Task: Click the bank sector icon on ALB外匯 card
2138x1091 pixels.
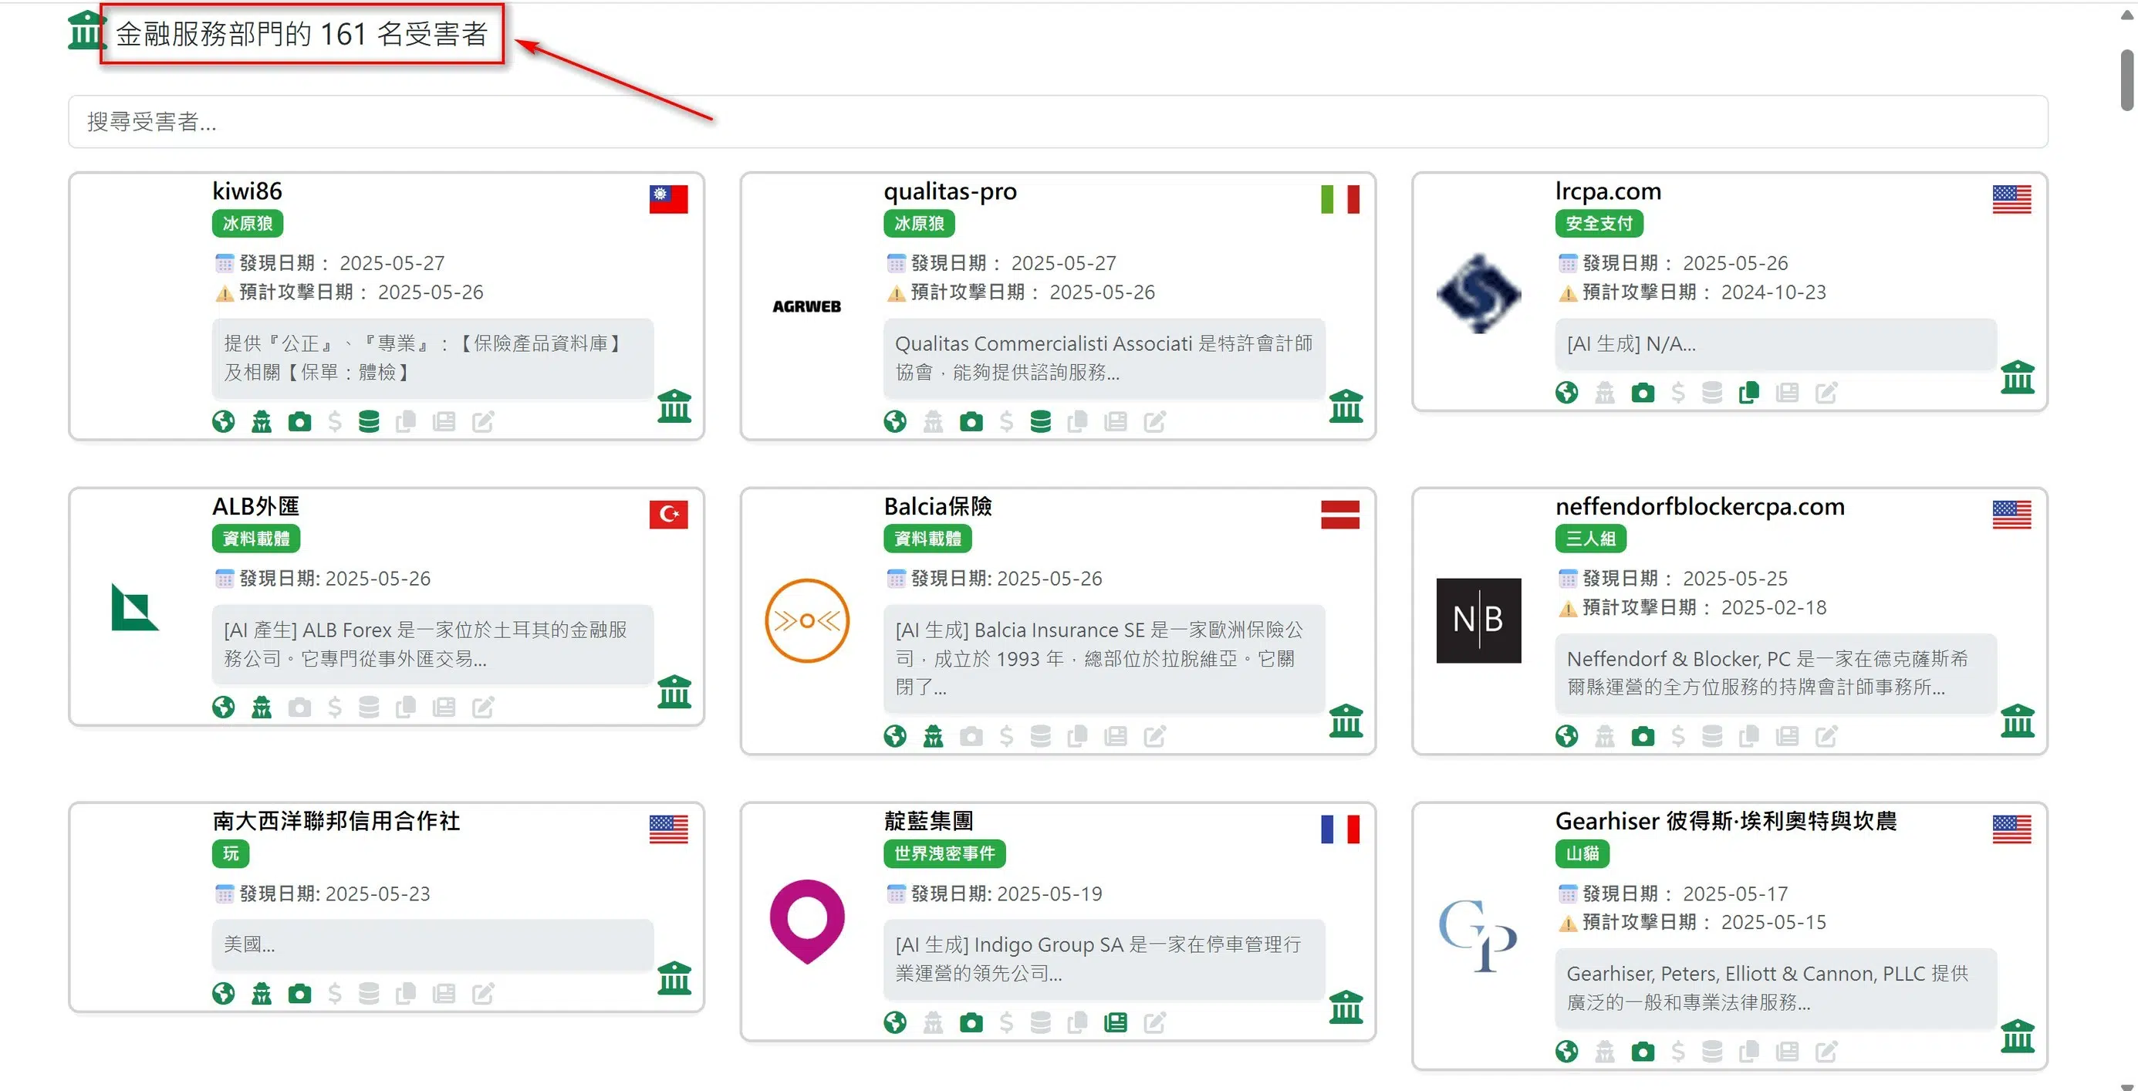Action: point(674,691)
